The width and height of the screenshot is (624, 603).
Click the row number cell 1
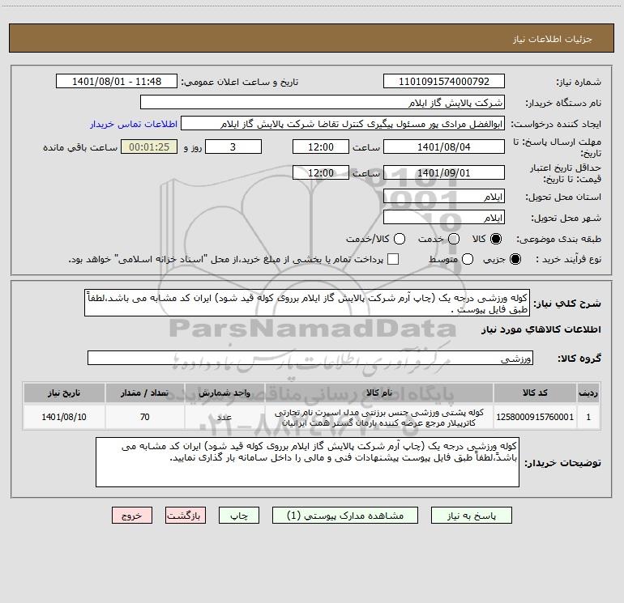point(588,417)
